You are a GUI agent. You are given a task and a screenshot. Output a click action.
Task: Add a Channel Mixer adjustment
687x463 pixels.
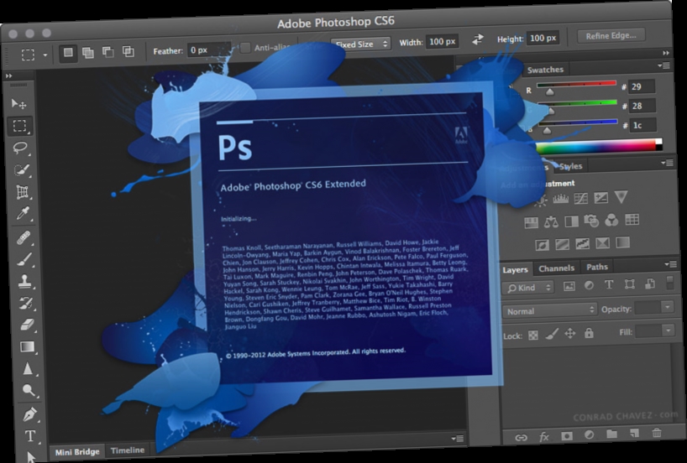pos(611,220)
